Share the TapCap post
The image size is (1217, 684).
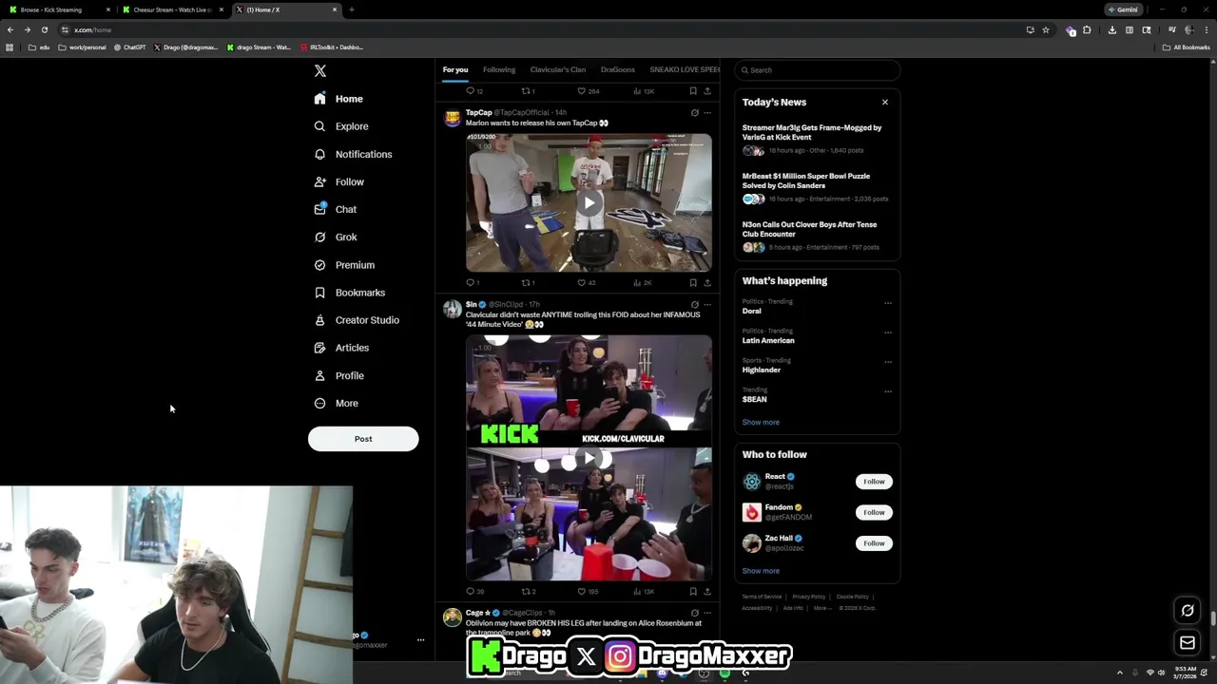tap(707, 283)
